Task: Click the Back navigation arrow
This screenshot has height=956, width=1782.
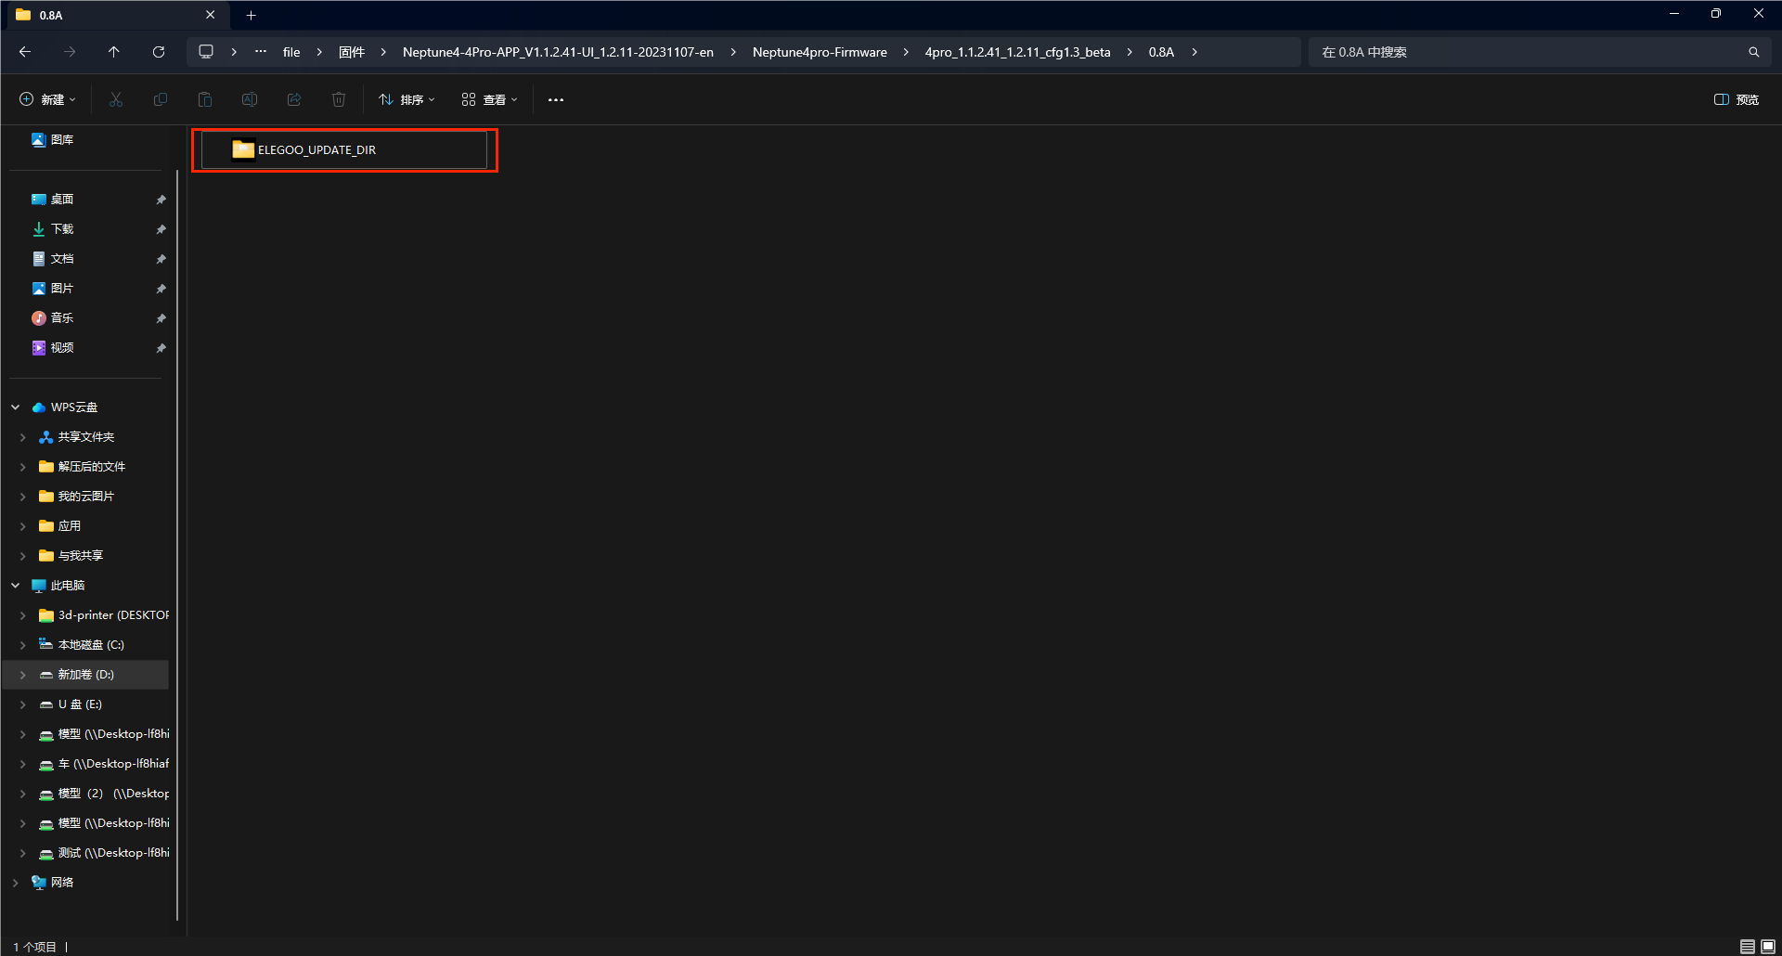Action: click(x=25, y=52)
